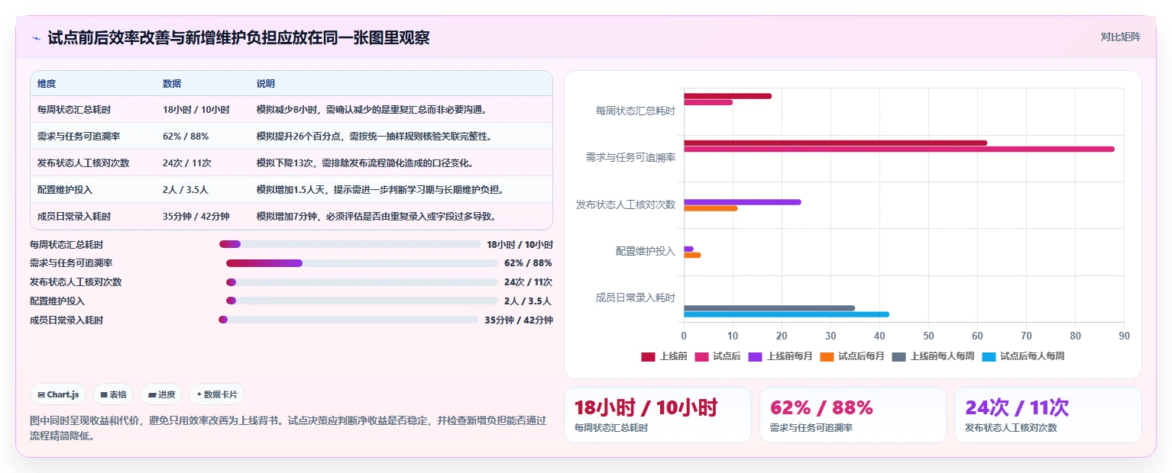Click the card title 试点前后效率改善
The width and height of the screenshot is (1172, 473).
pos(238,38)
